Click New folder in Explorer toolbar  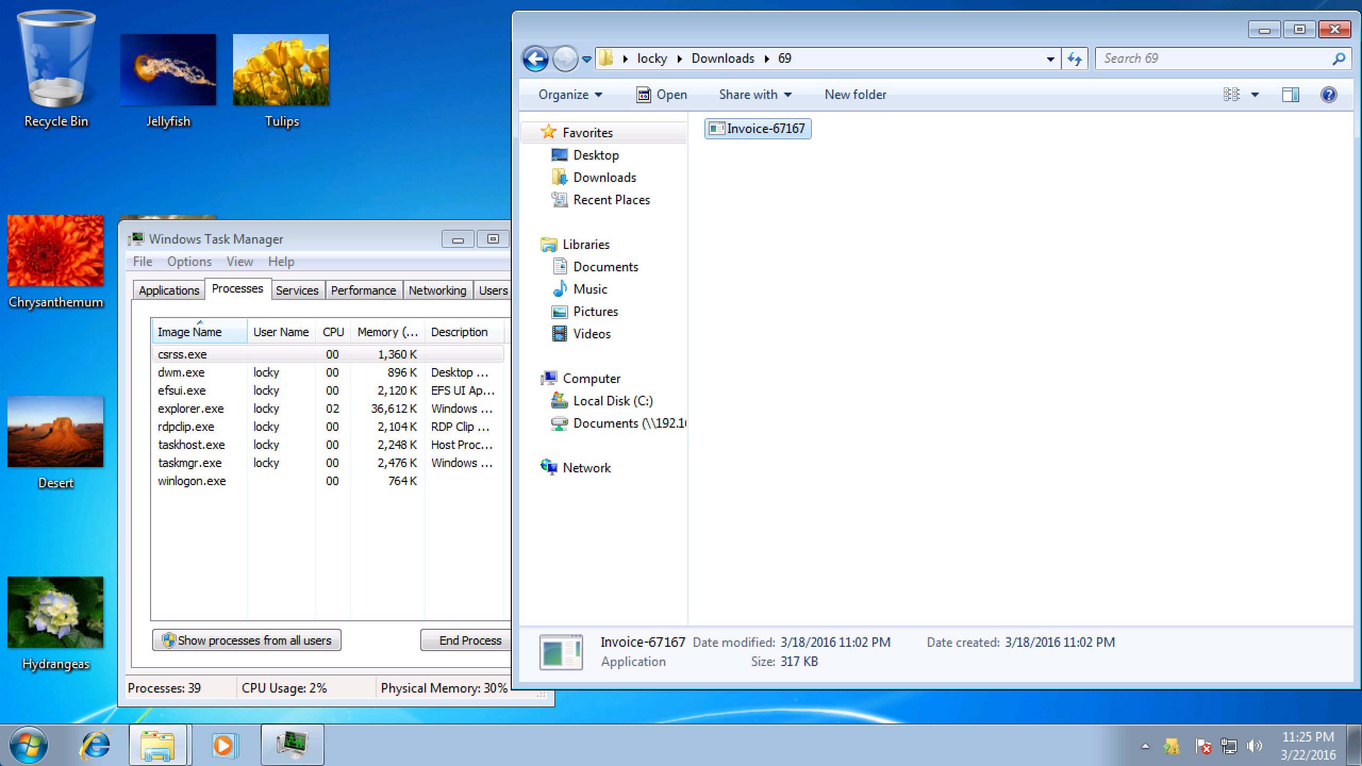pos(856,95)
